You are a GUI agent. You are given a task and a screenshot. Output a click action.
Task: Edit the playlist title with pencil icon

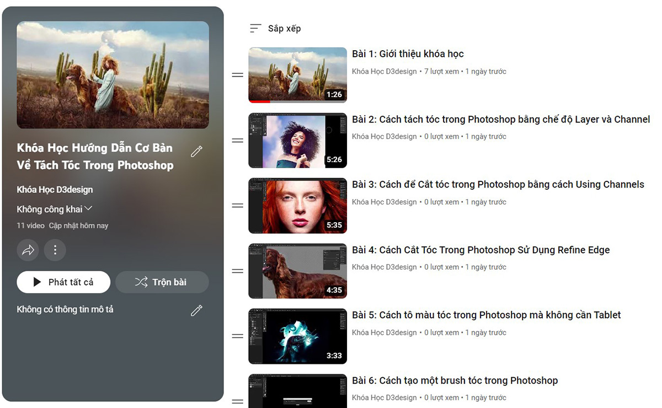point(196,152)
